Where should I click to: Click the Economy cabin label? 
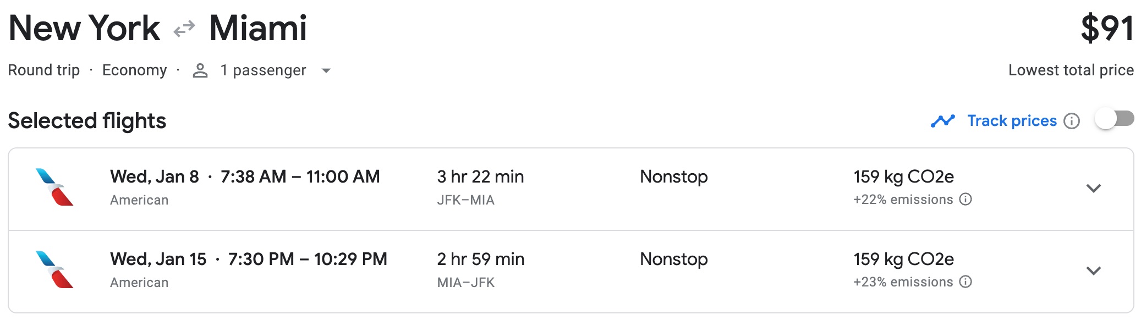click(135, 70)
